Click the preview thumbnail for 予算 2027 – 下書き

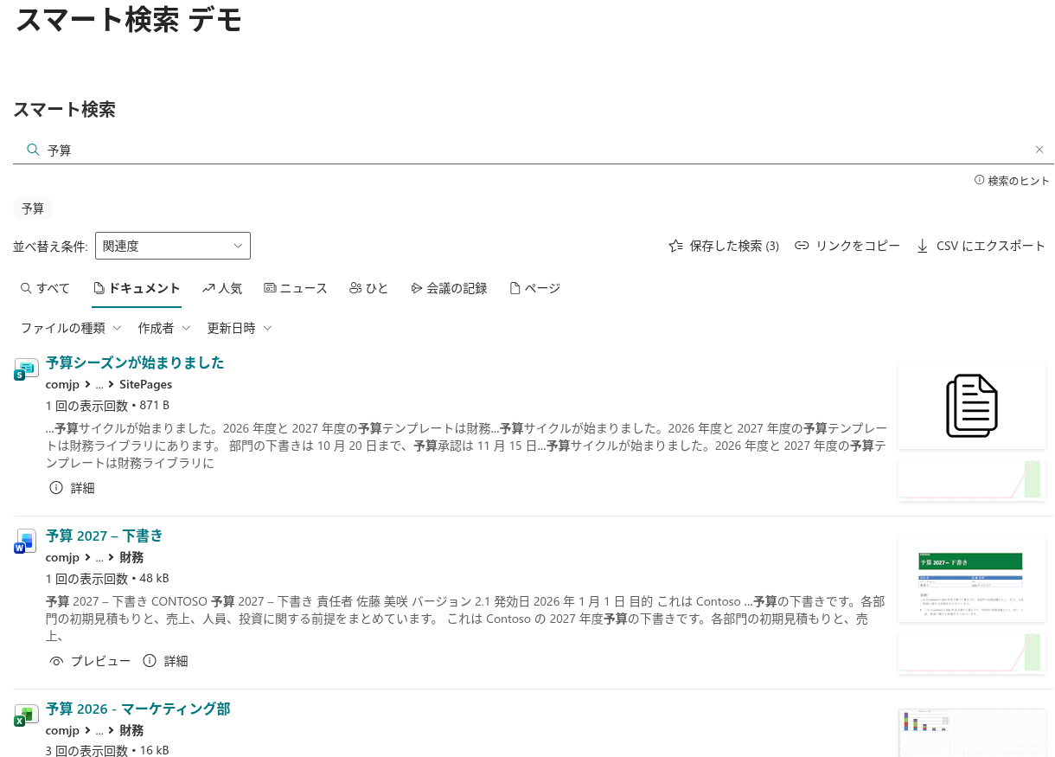[x=972, y=579]
